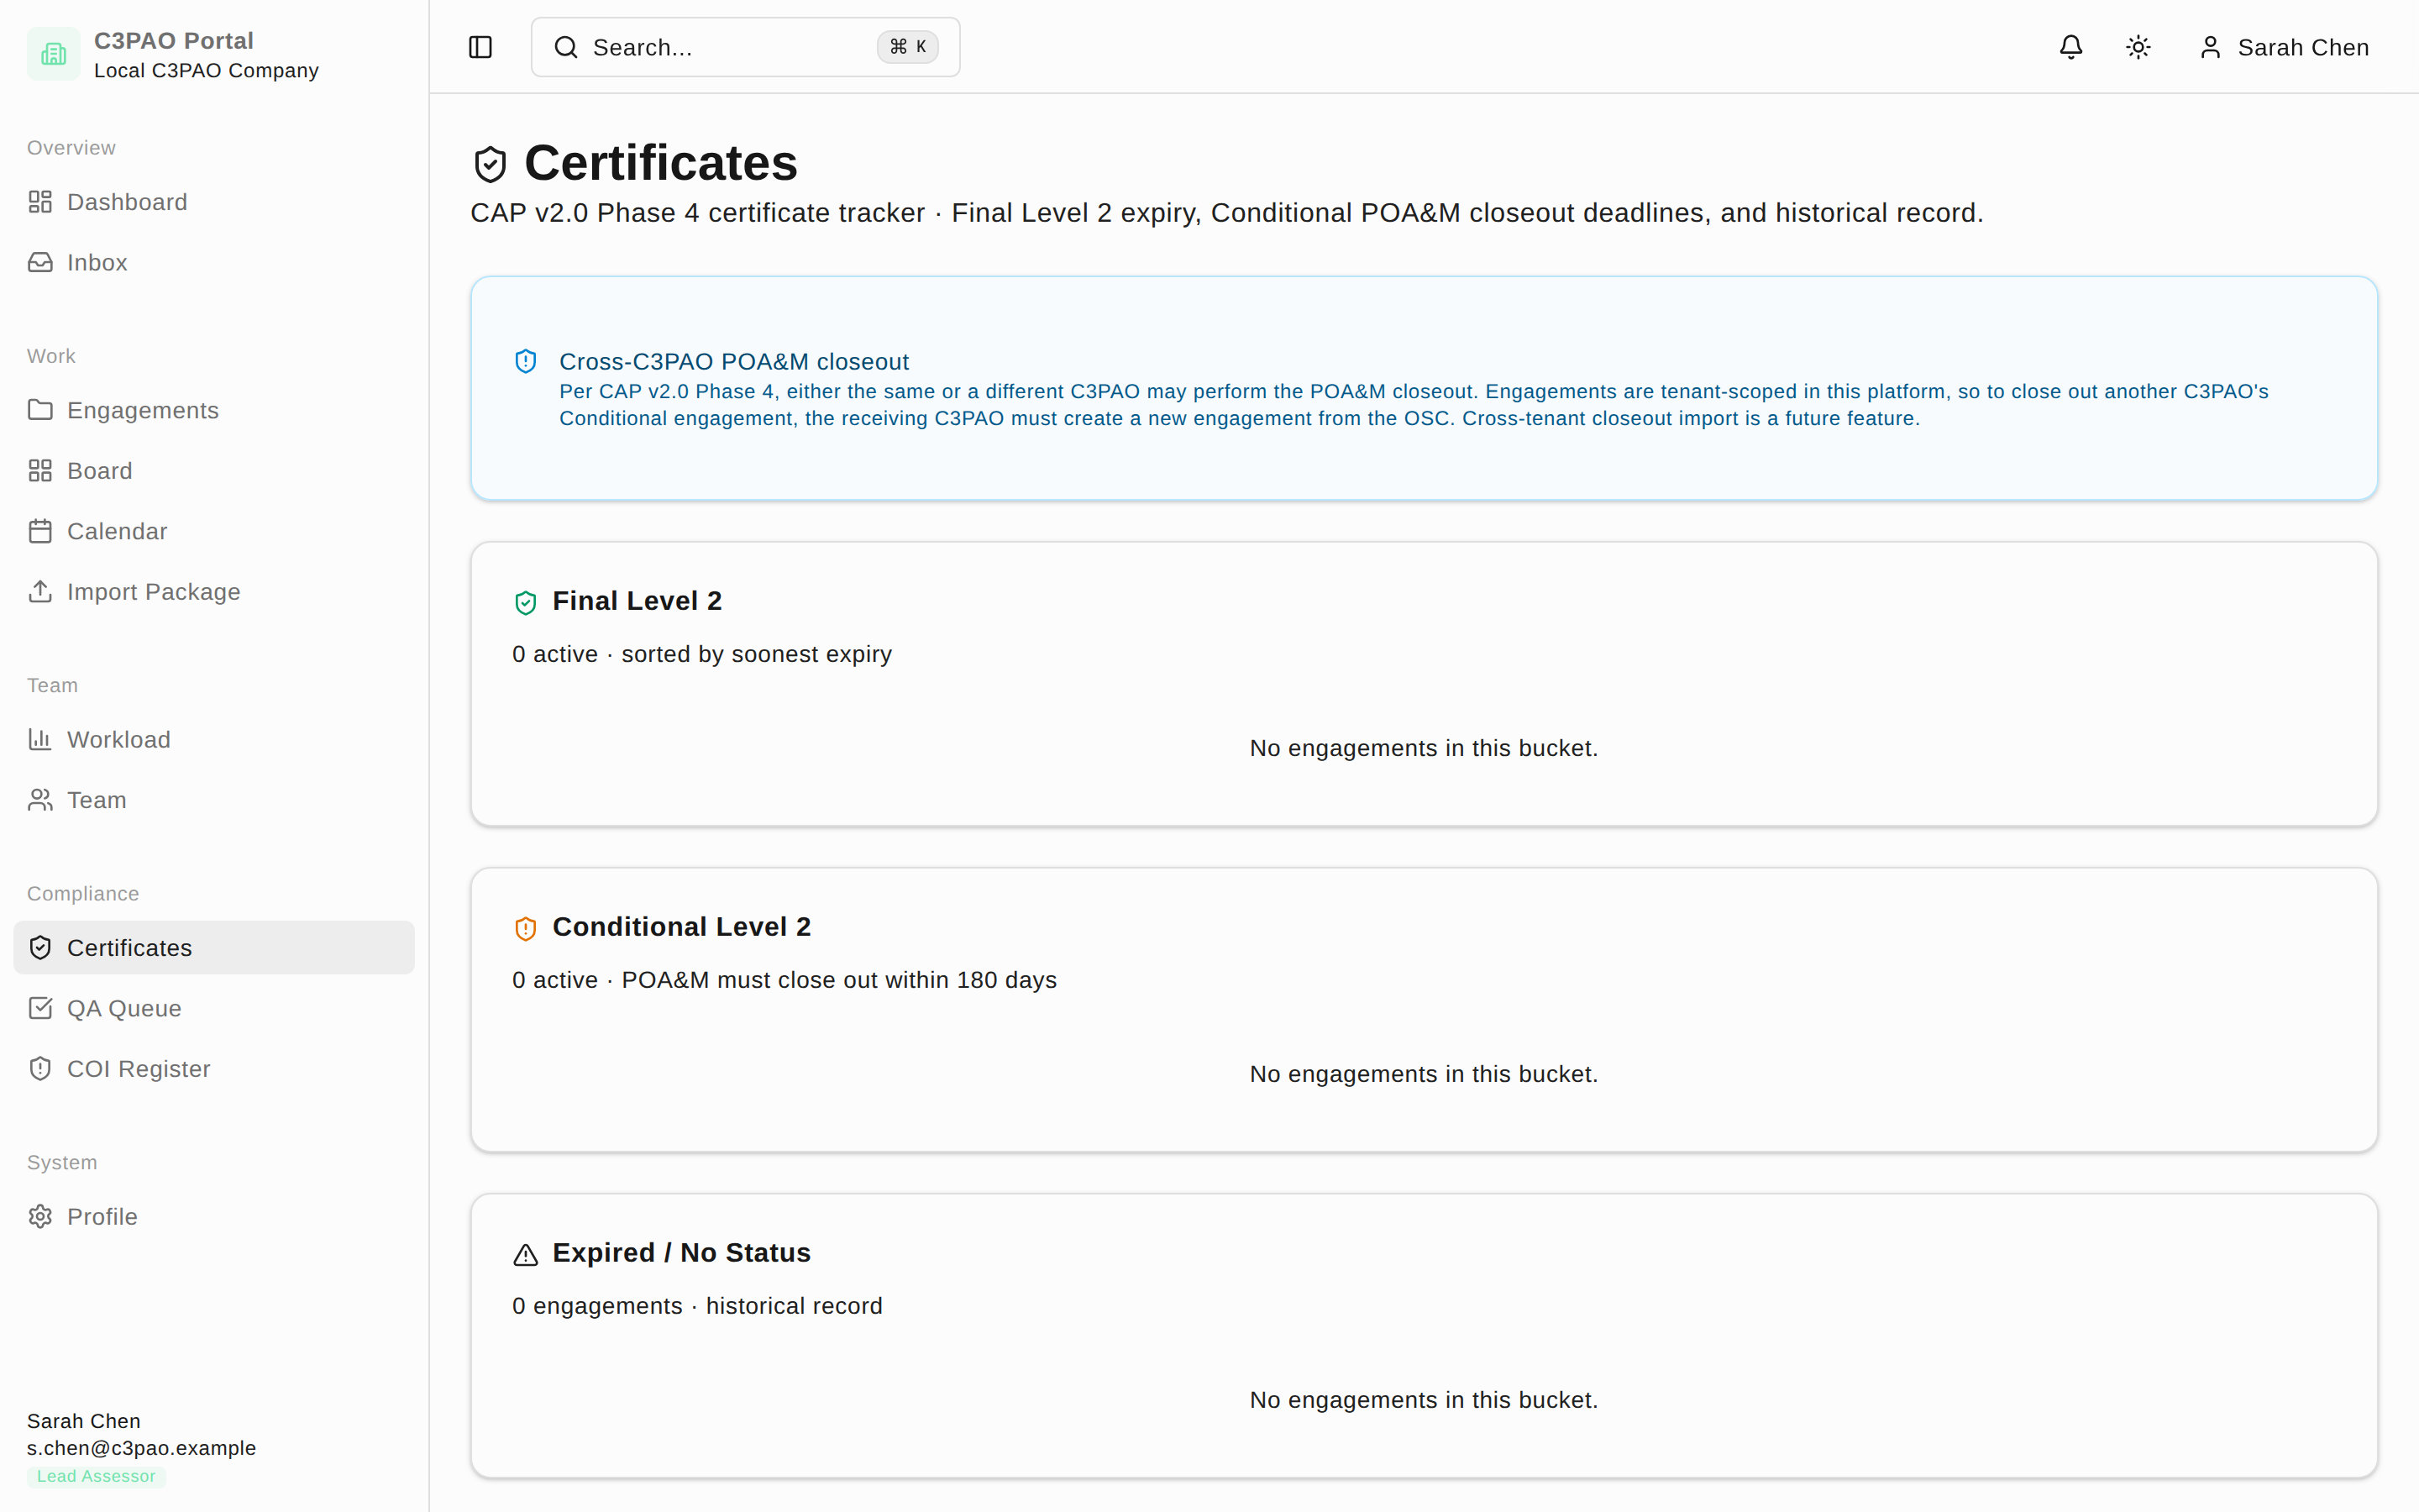Focus the Search input field
The width and height of the screenshot is (2419, 1512).
click(x=746, y=47)
